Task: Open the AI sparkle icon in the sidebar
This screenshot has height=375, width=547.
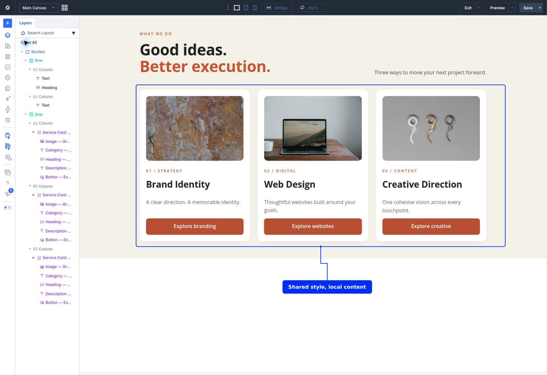Action: point(8,99)
